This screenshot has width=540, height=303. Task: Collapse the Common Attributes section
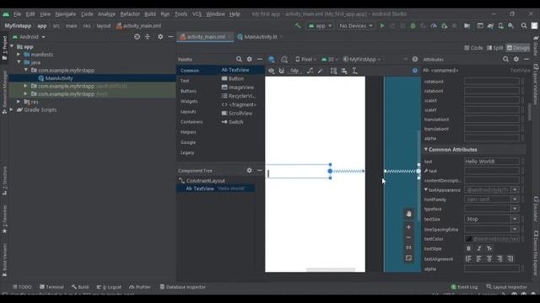coord(425,150)
